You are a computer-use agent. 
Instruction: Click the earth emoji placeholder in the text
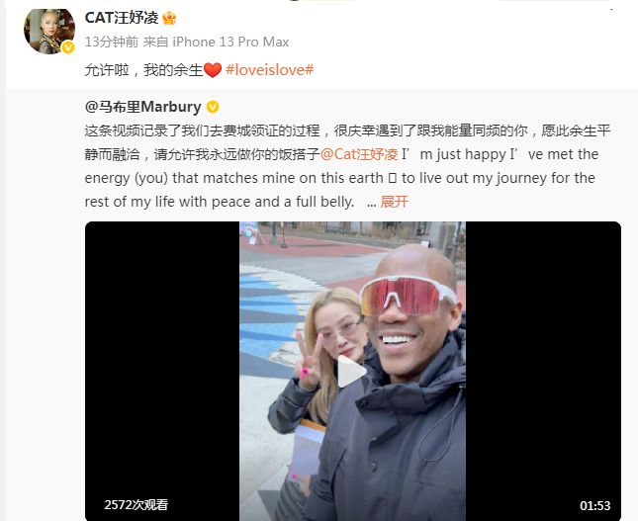[393, 179]
